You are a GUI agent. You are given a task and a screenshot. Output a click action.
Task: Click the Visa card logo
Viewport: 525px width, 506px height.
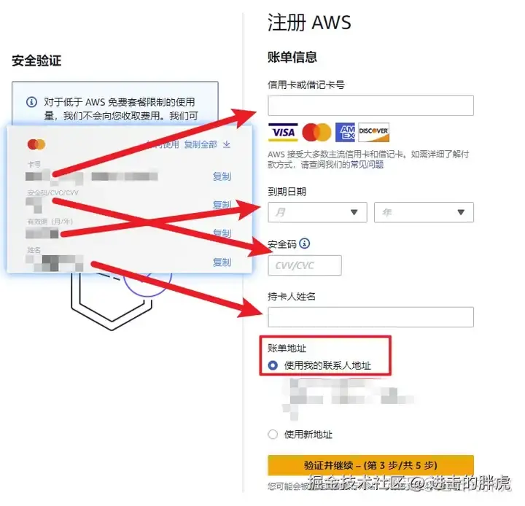coord(283,132)
